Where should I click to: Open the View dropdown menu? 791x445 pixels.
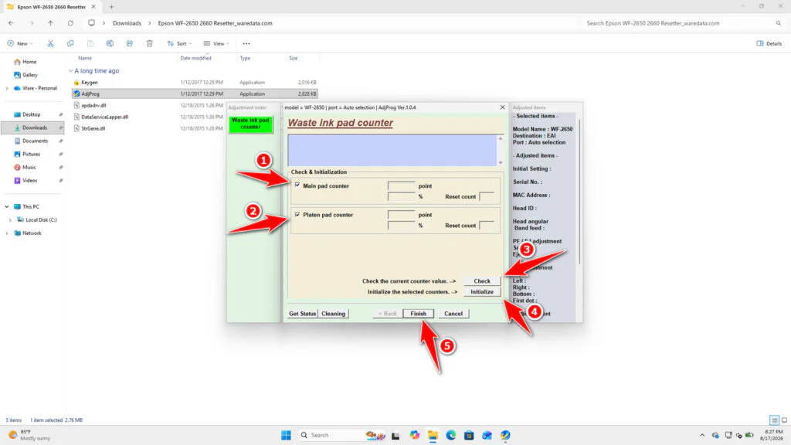216,43
